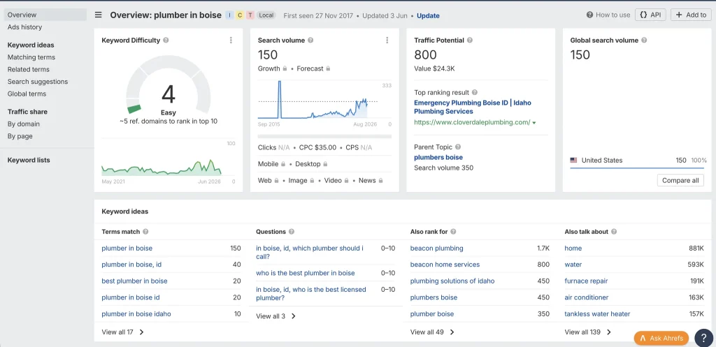This screenshot has width=716, height=347.
Task: Open 'plumber in boise idaho' keyword
Action: 136,313
